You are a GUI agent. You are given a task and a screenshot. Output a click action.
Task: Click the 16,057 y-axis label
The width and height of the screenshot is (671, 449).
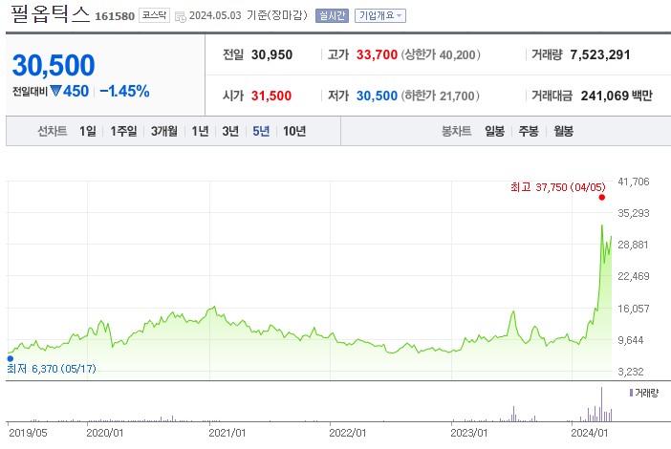(x=634, y=309)
